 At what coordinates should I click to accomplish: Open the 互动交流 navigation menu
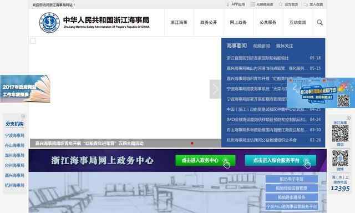[x=297, y=22]
